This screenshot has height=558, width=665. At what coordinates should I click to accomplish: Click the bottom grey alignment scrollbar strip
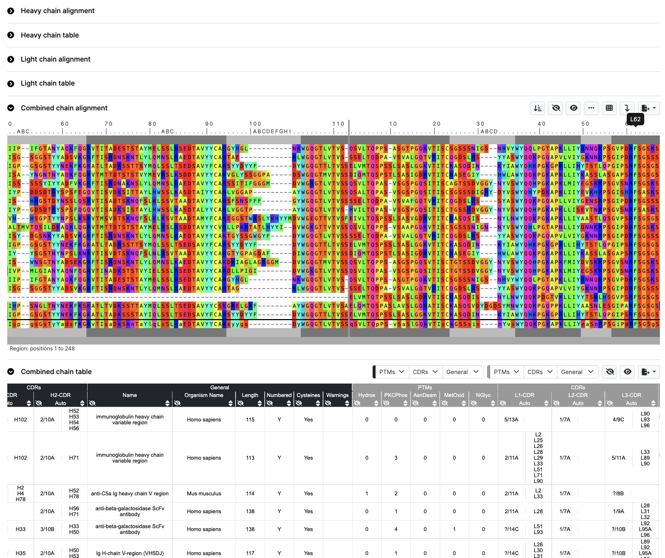pyautogui.click(x=334, y=341)
